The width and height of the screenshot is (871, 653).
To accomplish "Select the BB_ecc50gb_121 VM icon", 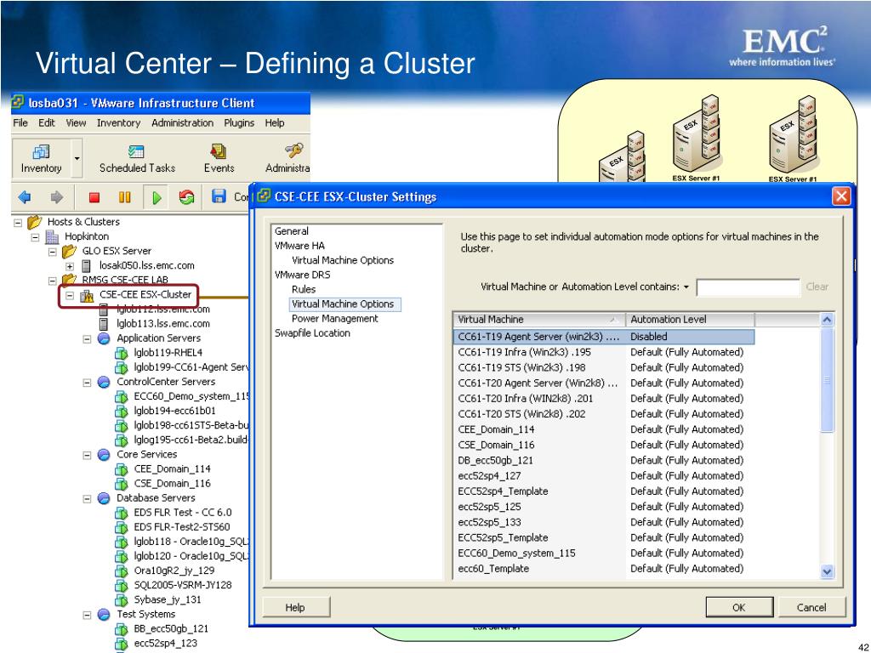I will click(121, 630).
